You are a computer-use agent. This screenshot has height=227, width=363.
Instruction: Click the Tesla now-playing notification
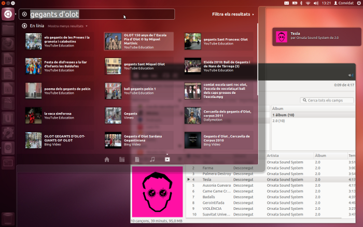click(x=316, y=37)
